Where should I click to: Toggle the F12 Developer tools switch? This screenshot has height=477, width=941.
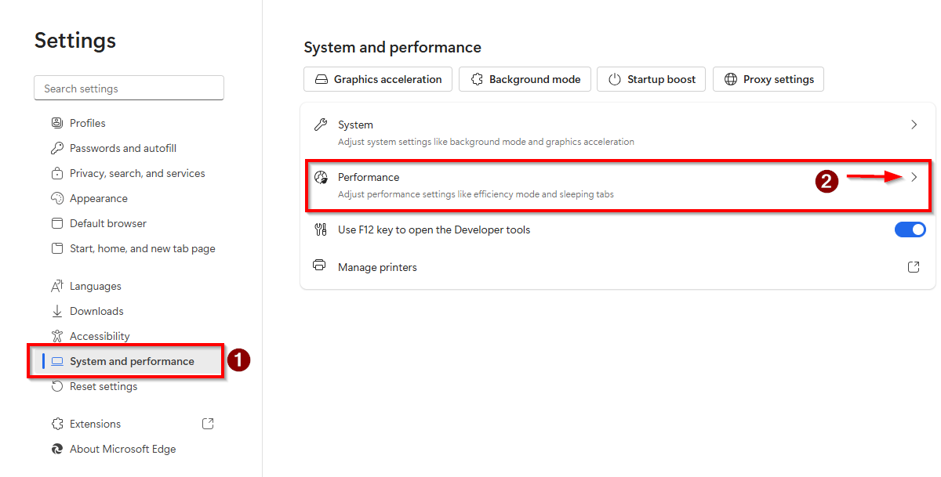coord(910,229)
